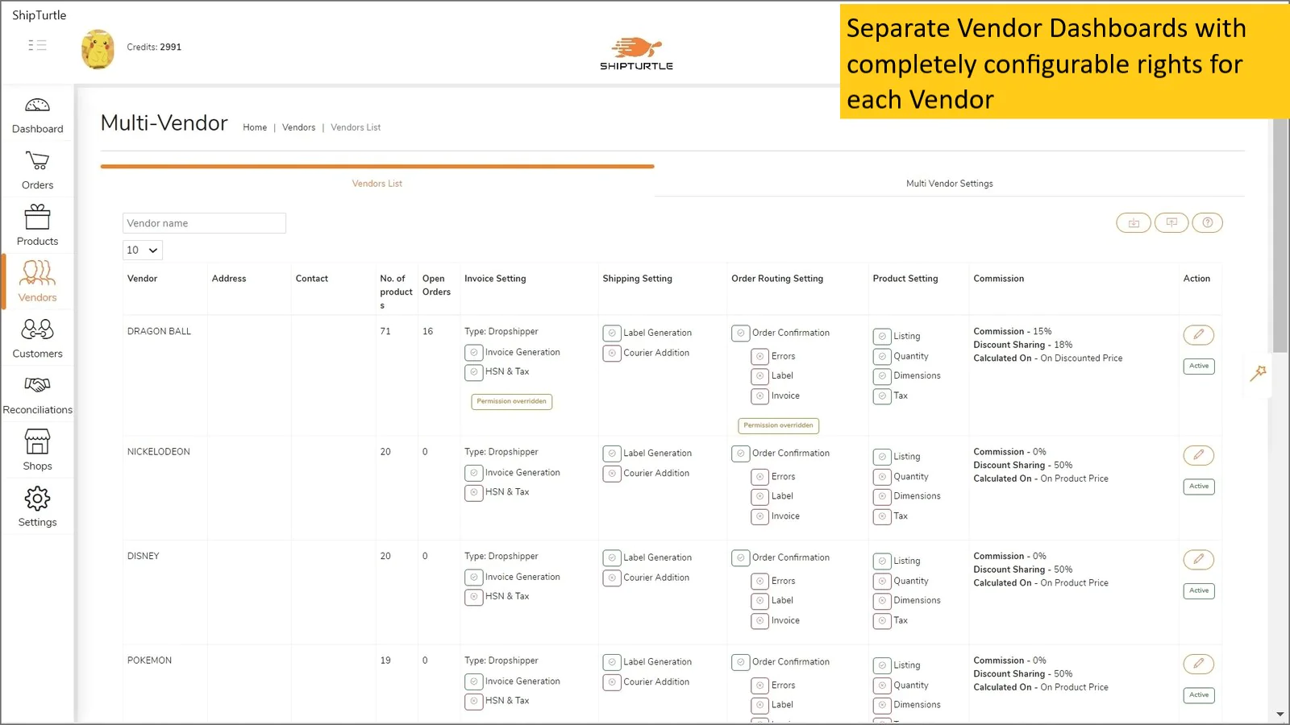Toggle Tax product setting for NICKELODEON

tap(882, 516)
